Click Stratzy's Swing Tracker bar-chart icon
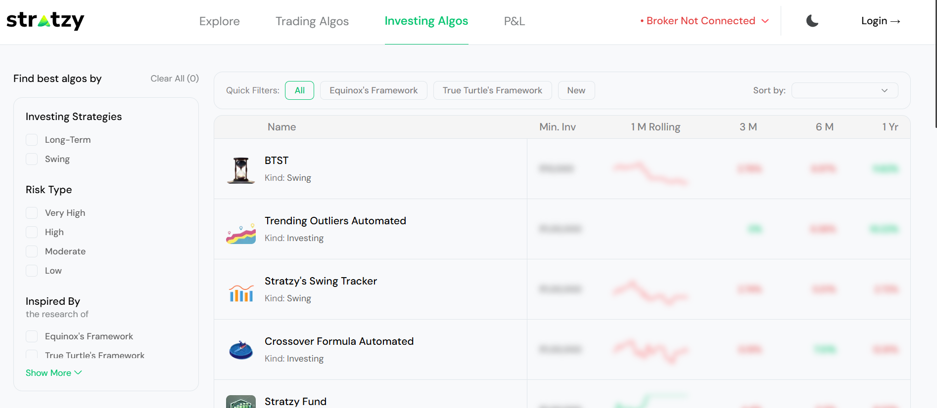 241,293
